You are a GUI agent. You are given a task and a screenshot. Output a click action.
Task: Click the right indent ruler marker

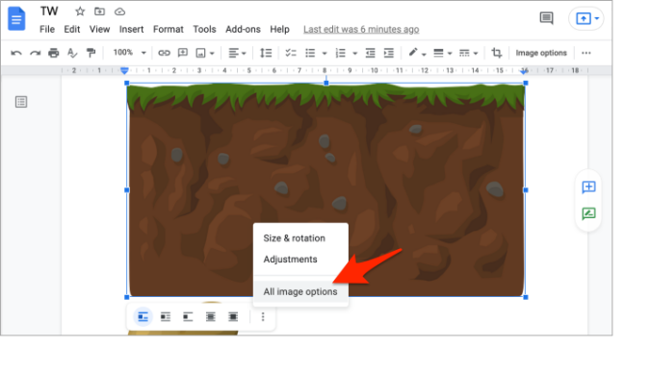click(x=525, y=71)
